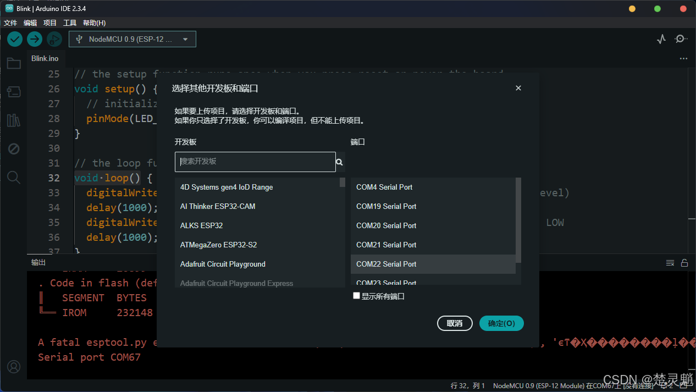Select COM20 Serial Port
The width and height of the screenshot is (696, 392).
[433, 225]
